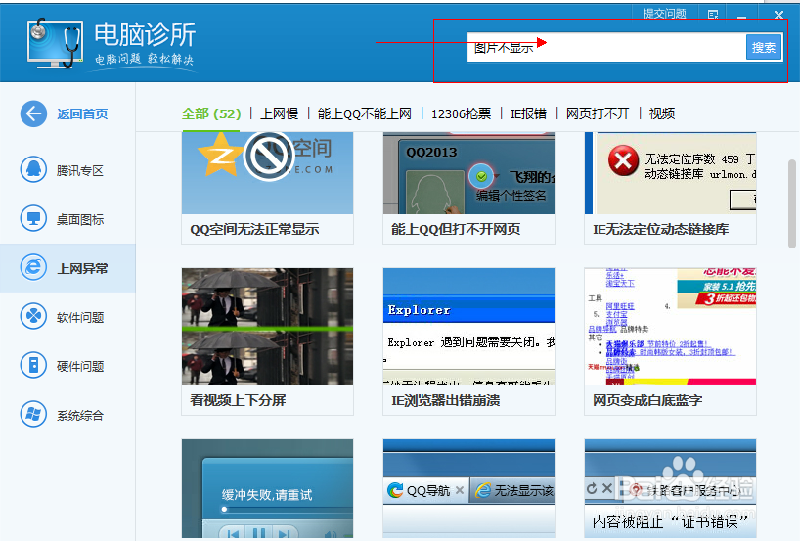Close the 电脑诊所 window

tap(778, 15)
